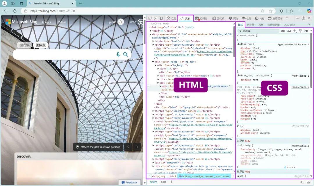This screenshot has width=314, height=186.
Task: Click the plus icon to add DevTools tools
Action: point(287,18)
